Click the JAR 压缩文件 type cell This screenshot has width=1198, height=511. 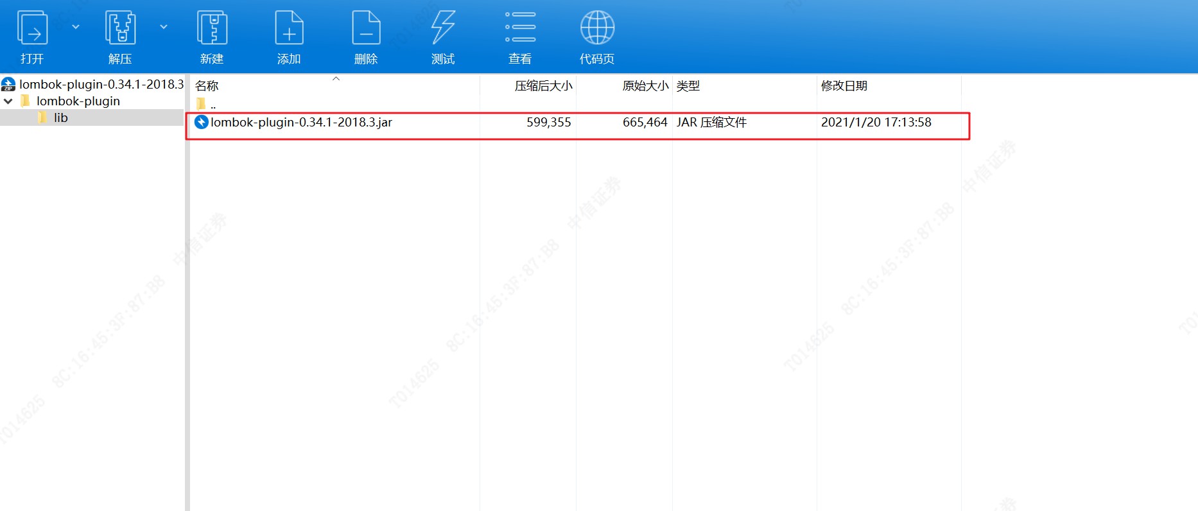711,122
